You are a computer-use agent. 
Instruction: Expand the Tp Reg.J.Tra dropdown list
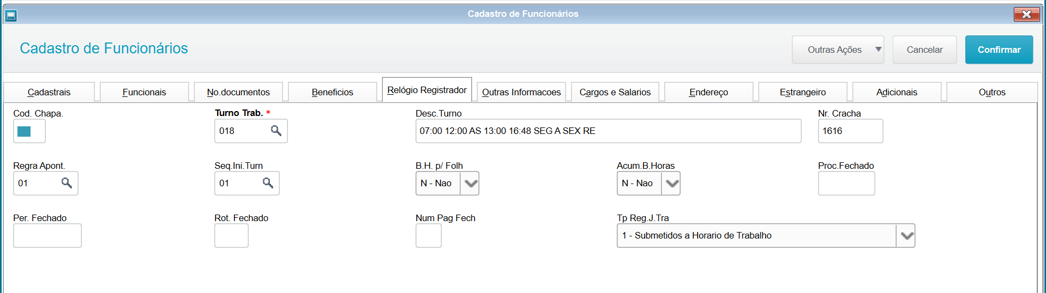[906, 236]
